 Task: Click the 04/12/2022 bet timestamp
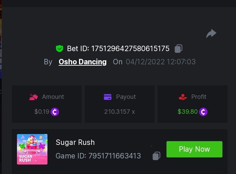tap(160, 62)
